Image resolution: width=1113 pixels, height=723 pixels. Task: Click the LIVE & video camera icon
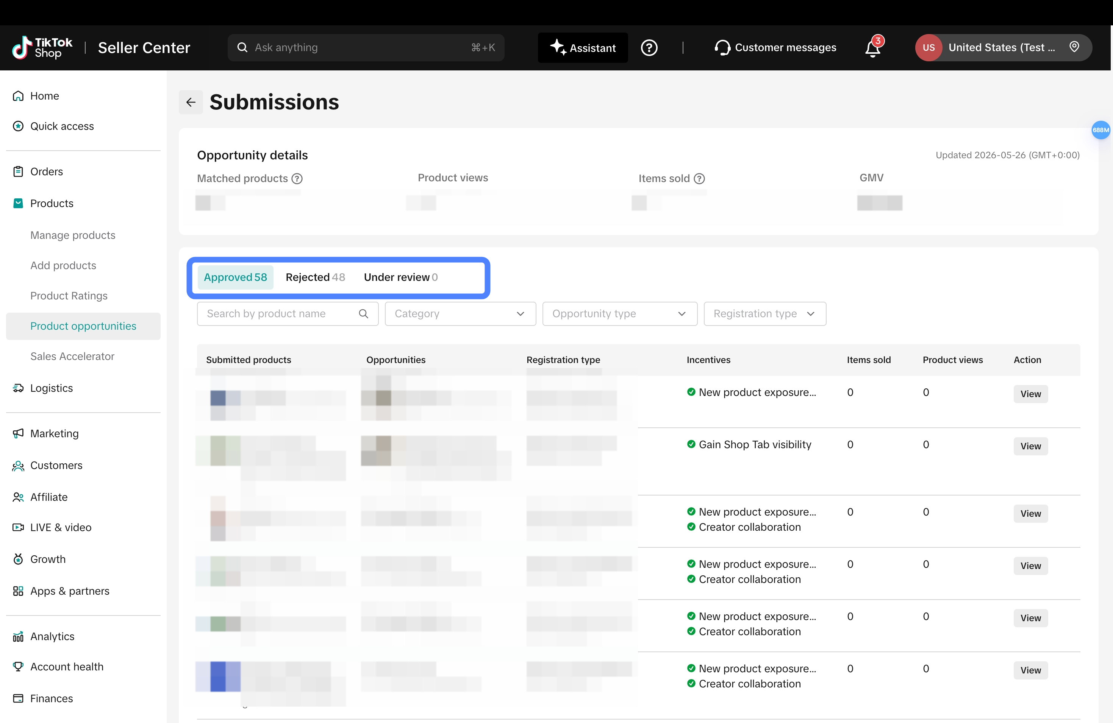18,527
